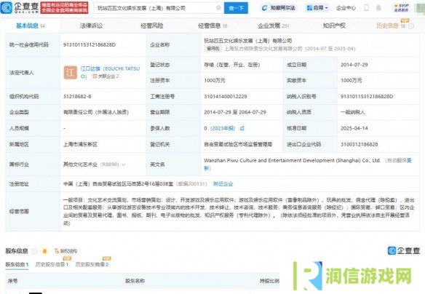Click registration status 存续（在营、开业、在册）
This screenshot has width=425, height=294.
pyautogui.click(x=232, y=65)
